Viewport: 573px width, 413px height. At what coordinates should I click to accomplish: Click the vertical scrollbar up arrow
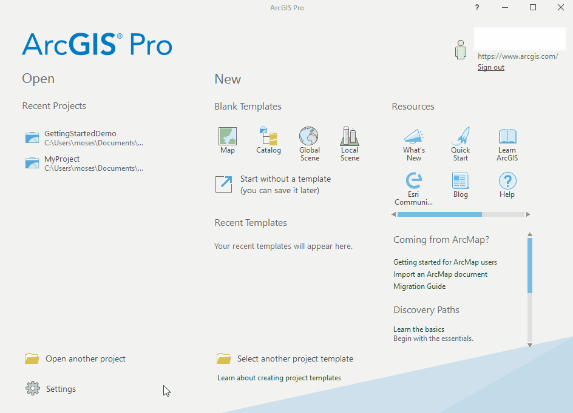point(530,234)
